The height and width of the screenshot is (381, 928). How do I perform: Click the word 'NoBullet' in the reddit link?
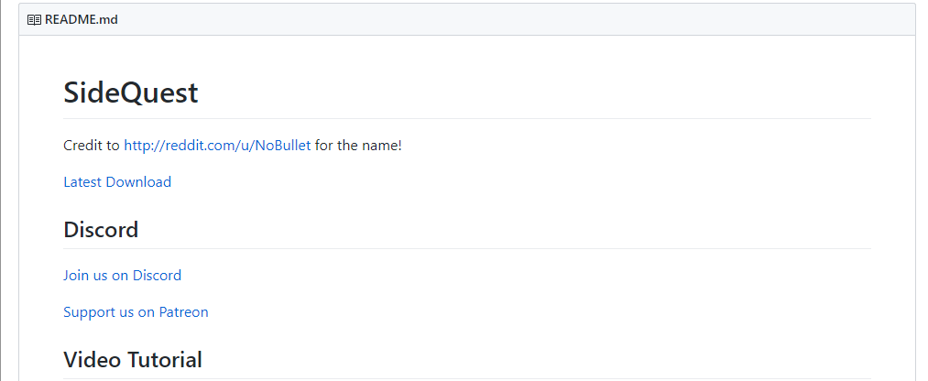[282, 146]
